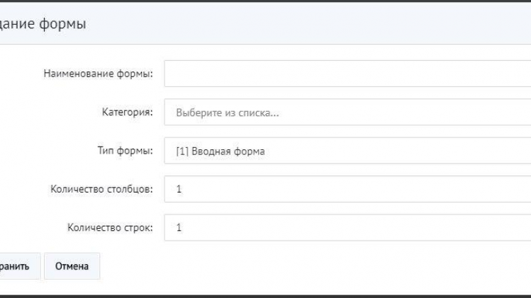Click the dialog title 'дание формы'
This screenshot has height=298, width=531.
[x=43, y=23]
